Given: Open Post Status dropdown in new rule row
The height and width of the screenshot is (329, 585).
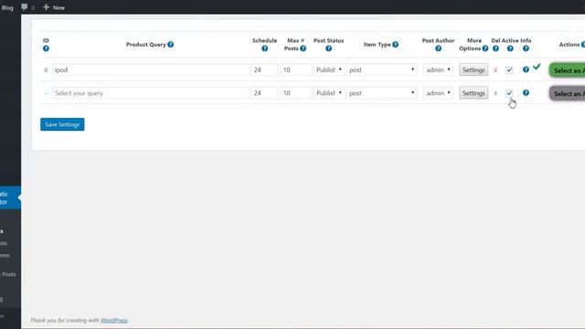Looking at the screenshot, I should tap(329, 93).
